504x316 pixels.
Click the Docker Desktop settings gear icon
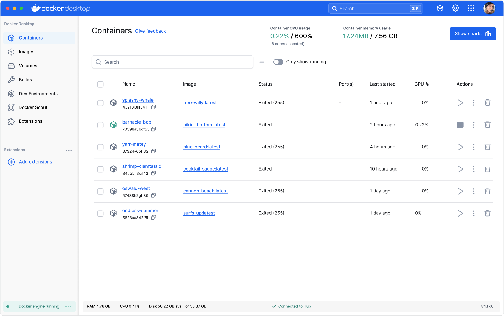pyautogui.click(x=456, y=8)
